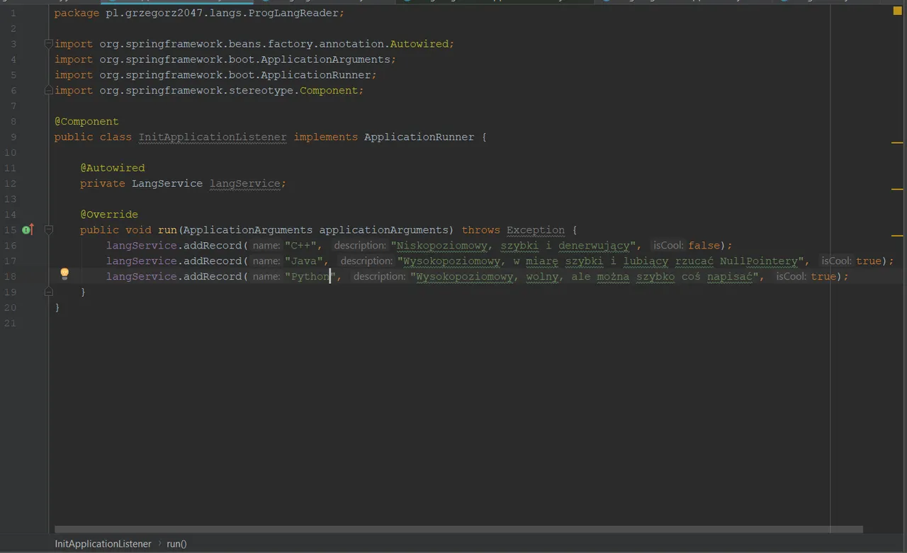Viewport: 907px width, 553px height.
Task: Click line number 9 in the gutter
Action: tap(13, 137)
